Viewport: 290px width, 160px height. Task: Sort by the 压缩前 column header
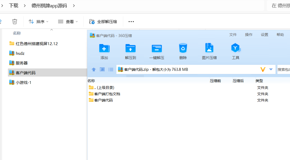tap(215, 81)
